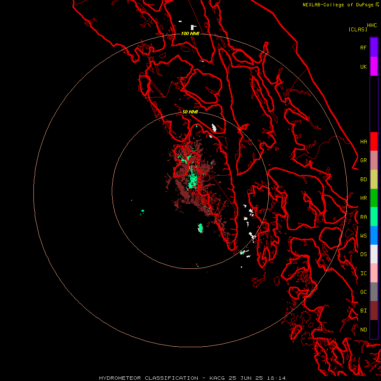This screenshot has width=381, height=381.
Task: Click the ND black legend swatch
Action: pos(374,329)
